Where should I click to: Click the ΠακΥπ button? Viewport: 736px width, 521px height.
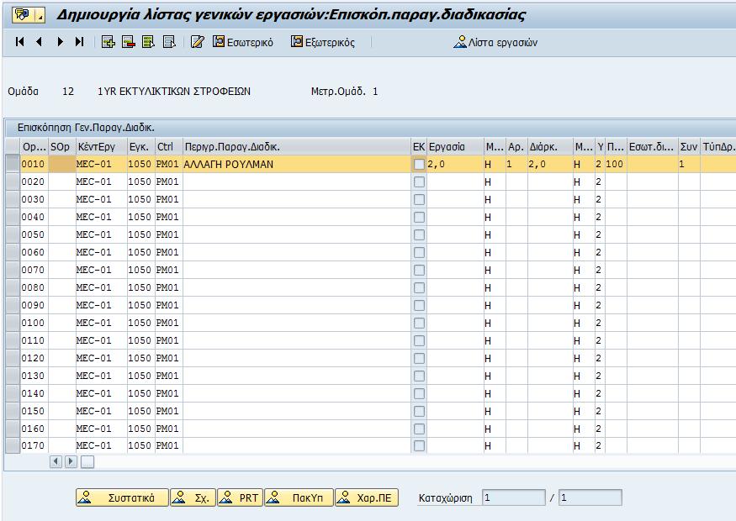tap(299, 497)
